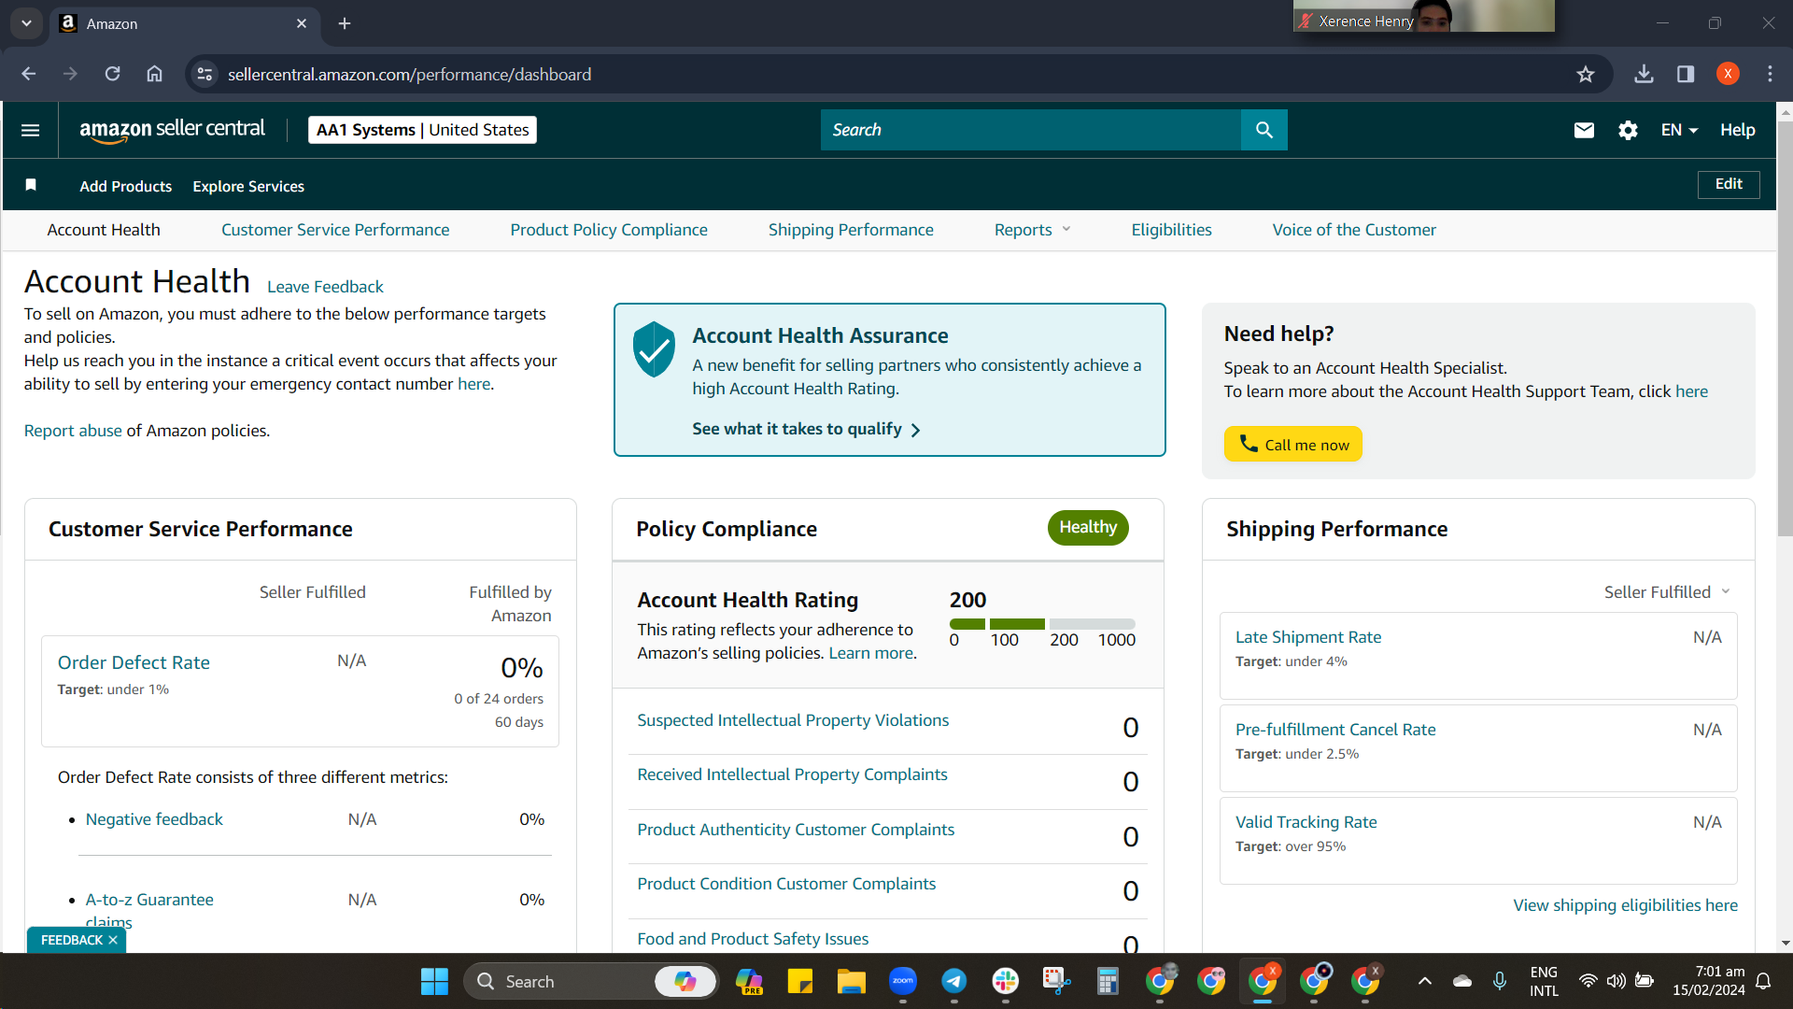Click the bookmark icon beside Add Products
Image resolution: width=1793 pixels, height=1009 pixels.
[x=31, y=185]
